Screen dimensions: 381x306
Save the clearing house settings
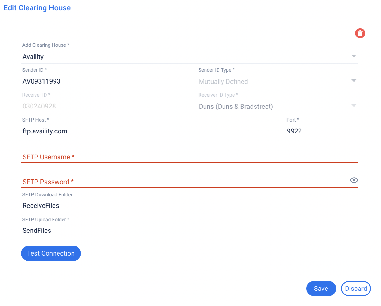point(321,289)
